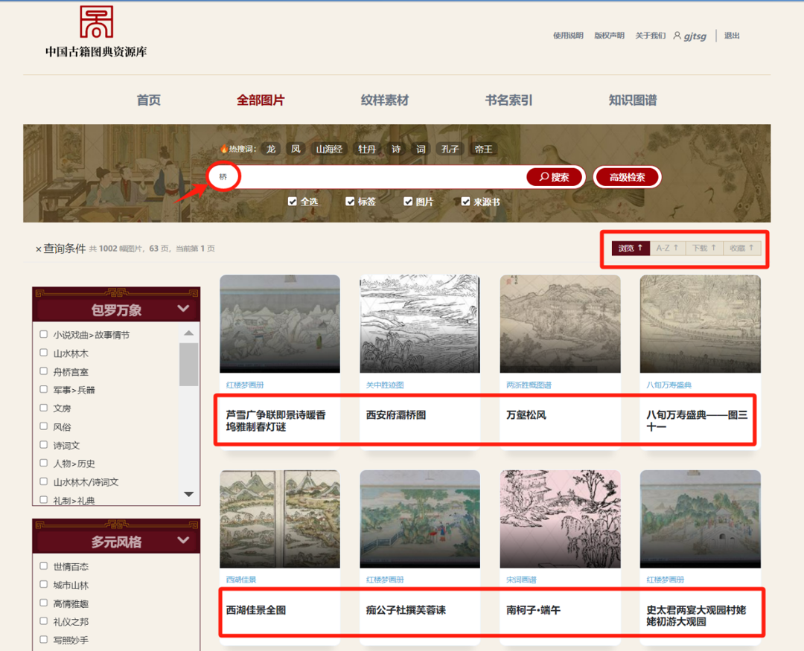The height and width of the screenshot is (651, 804).
Task: Click the red seal logo icon
Action: (96, 22)
